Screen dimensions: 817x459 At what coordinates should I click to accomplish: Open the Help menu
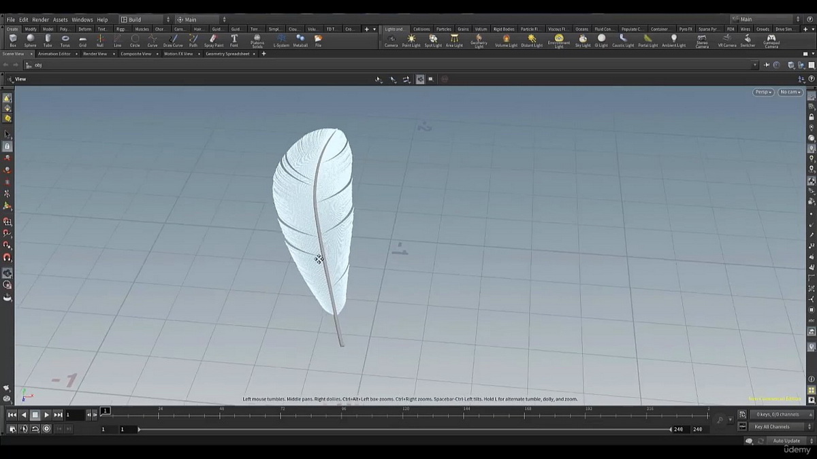click(102, 20)
